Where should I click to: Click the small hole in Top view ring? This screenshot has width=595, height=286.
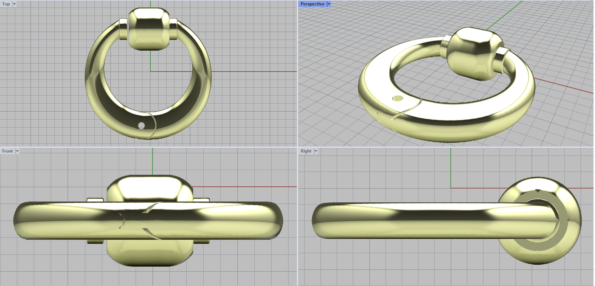click(141, 126)
